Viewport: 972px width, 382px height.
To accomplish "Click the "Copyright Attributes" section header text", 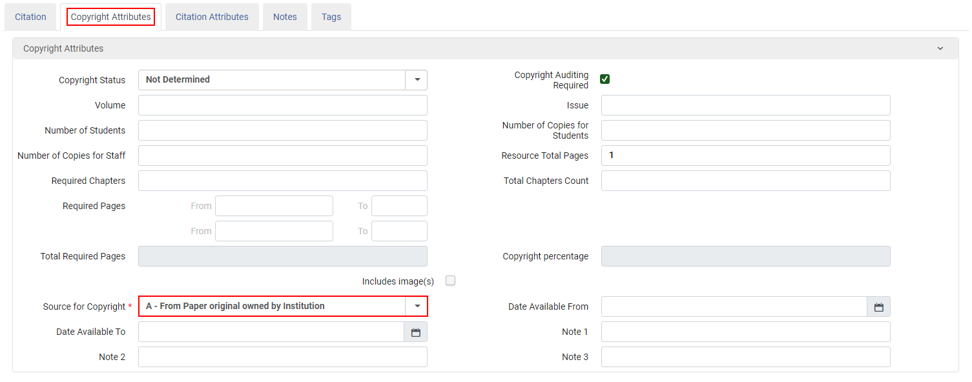I will point(63,48).
